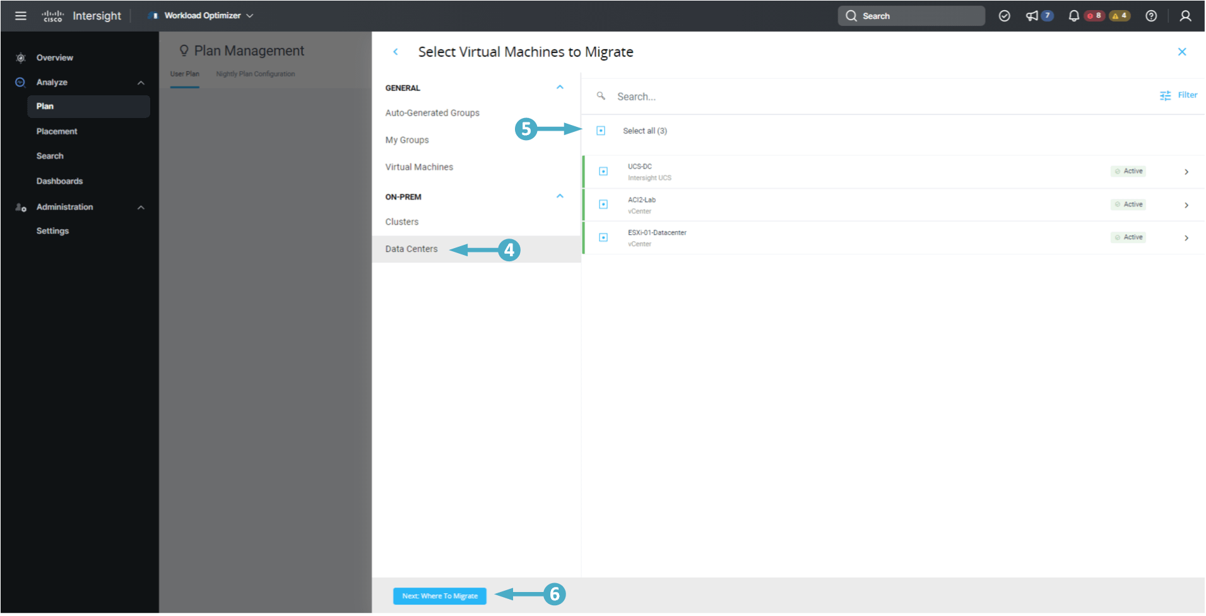The image size is (1206, 616).
Task: Select Clusters under ON-PREM
Action: coord(402,222)
